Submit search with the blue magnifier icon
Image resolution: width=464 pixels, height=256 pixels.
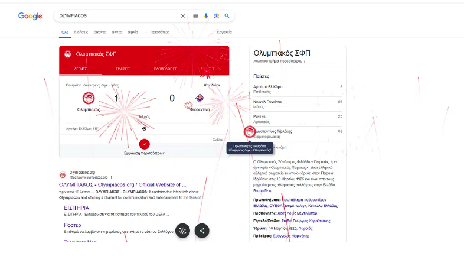[227, 16]
